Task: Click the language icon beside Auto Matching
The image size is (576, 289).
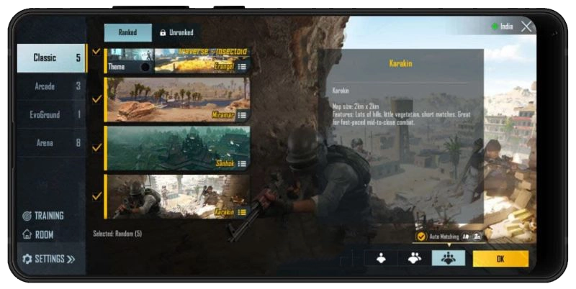Action: [x=465, y=237]
